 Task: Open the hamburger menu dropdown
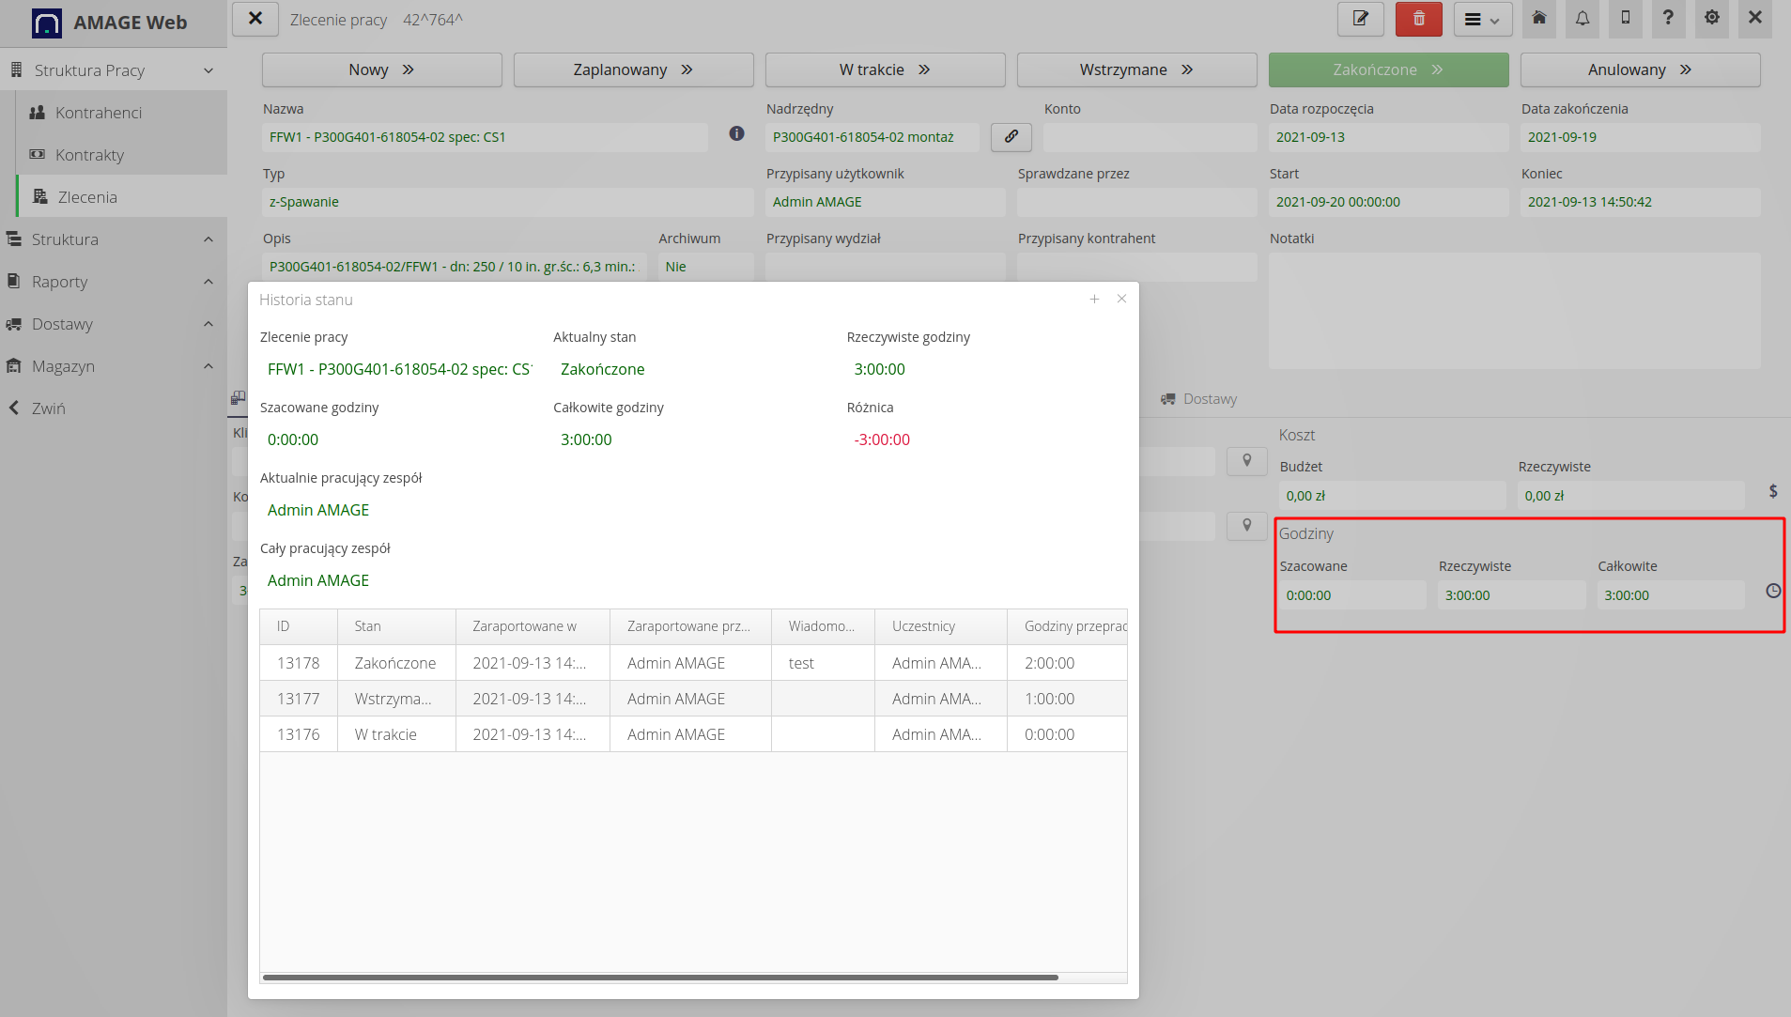pos(1482,20)
